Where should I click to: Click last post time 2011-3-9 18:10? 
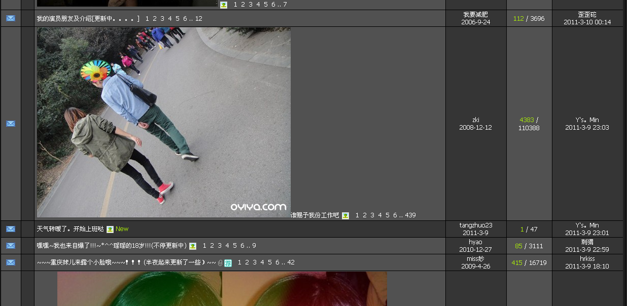tap(587, 266)
